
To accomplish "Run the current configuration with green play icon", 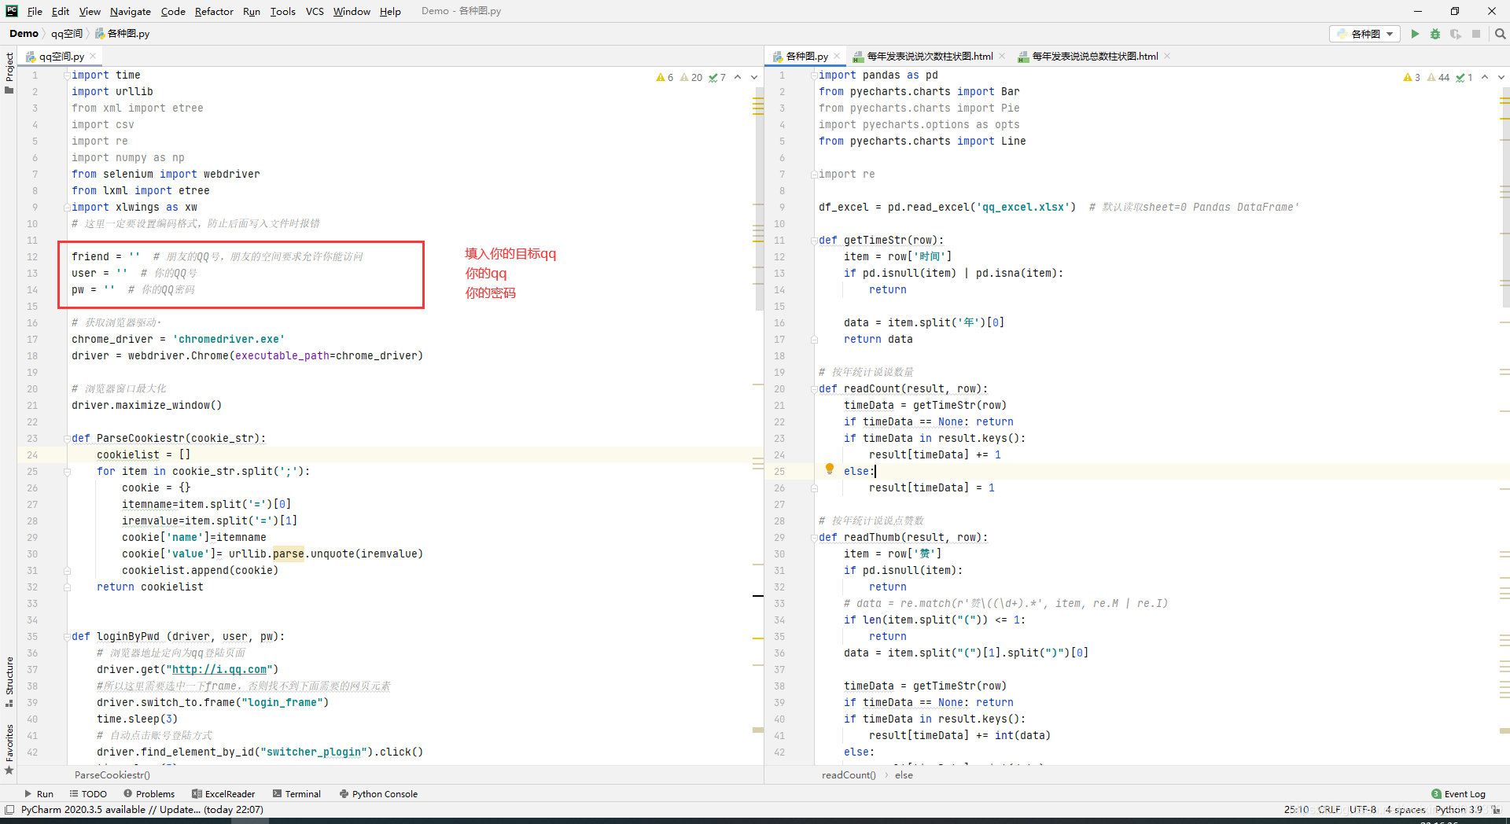I will [1415, 34].
